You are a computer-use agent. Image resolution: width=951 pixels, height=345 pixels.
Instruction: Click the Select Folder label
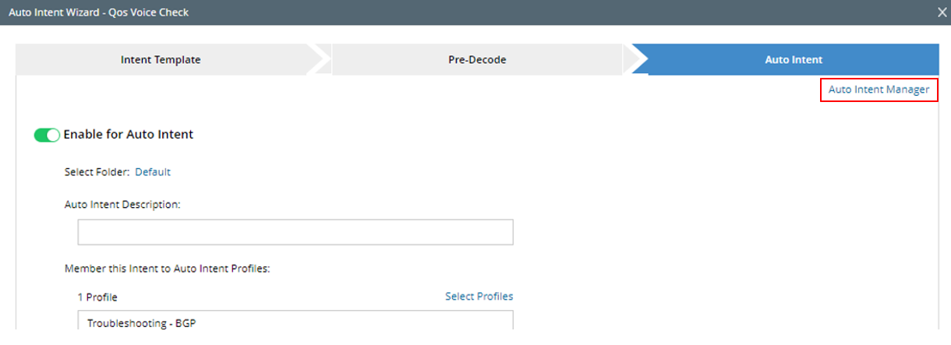(97, 172)
